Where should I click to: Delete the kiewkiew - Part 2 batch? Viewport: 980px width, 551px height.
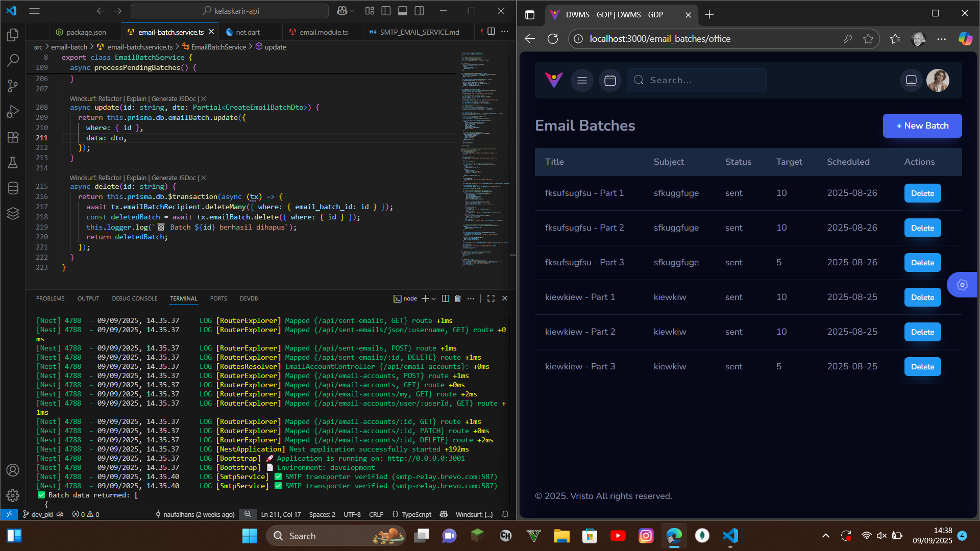click(x=922, y=332)
